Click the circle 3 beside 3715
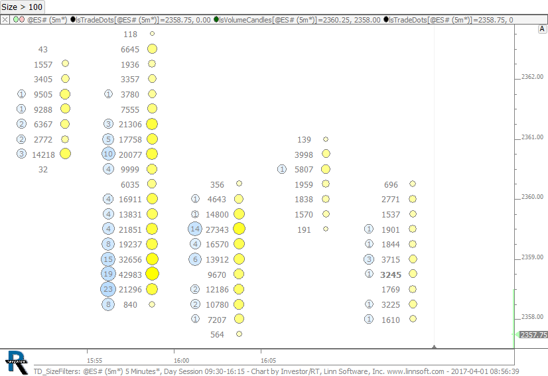This screenshot has height=376, width=548. [369, 259]
